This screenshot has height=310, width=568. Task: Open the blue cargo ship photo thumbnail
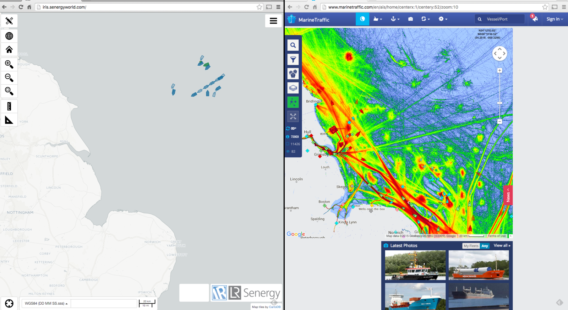pos(415,297)
